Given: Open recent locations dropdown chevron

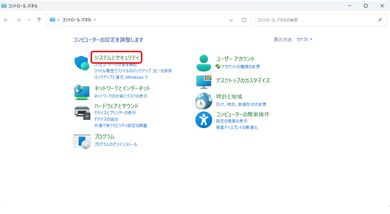Looking at the screenshot, I should tap(29, 20).
